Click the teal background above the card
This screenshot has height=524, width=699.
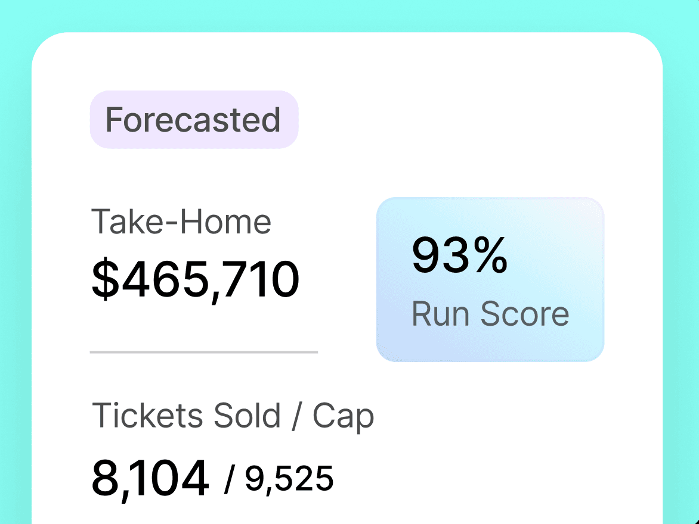click(349, 15)
